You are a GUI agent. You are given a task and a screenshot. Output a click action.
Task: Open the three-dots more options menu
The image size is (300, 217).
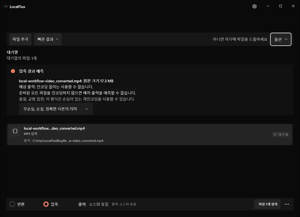[287, 204]
